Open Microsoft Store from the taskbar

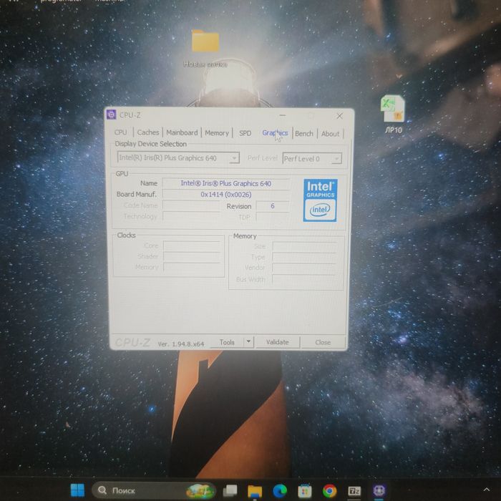pyautogui.click(x=304, y=491)
